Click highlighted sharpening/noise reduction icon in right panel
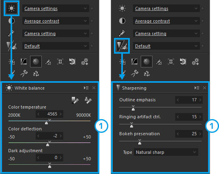The height and width of the screenshot is (174, 219). point(122,46)
